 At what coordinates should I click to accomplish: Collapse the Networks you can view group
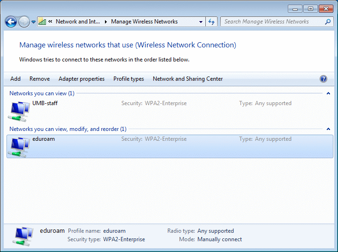[x=328, y=93]
